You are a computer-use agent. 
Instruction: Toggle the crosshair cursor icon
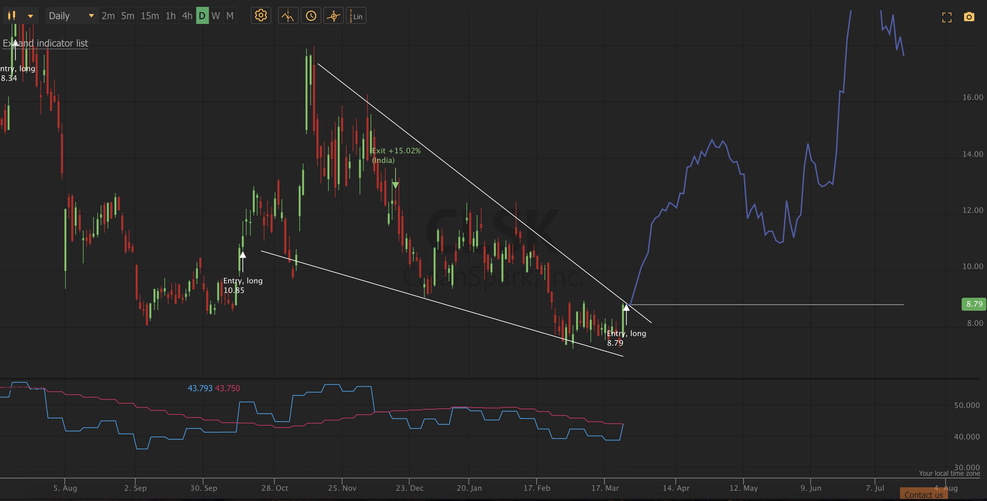coord(333,16)
